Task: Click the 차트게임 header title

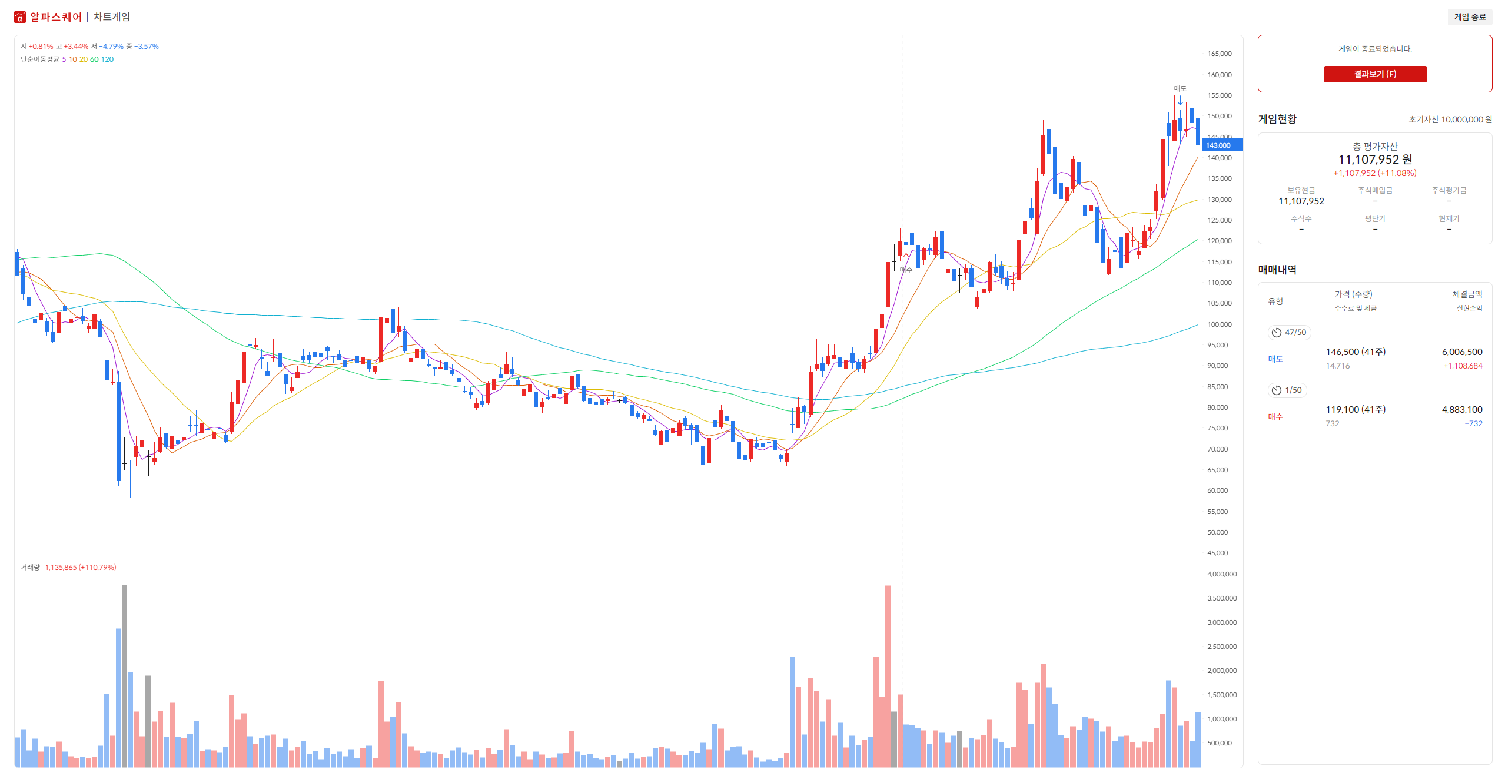Action: click(x=112, y=17)
